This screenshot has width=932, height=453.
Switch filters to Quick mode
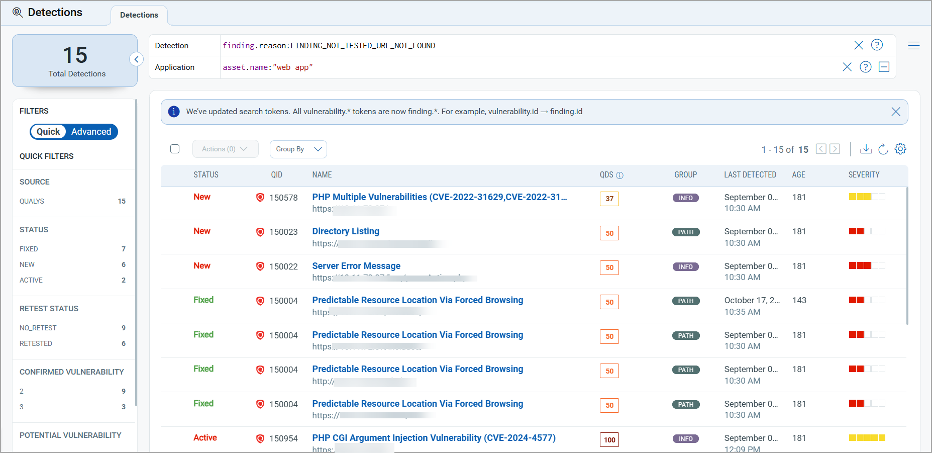click(x=49, y=131)
